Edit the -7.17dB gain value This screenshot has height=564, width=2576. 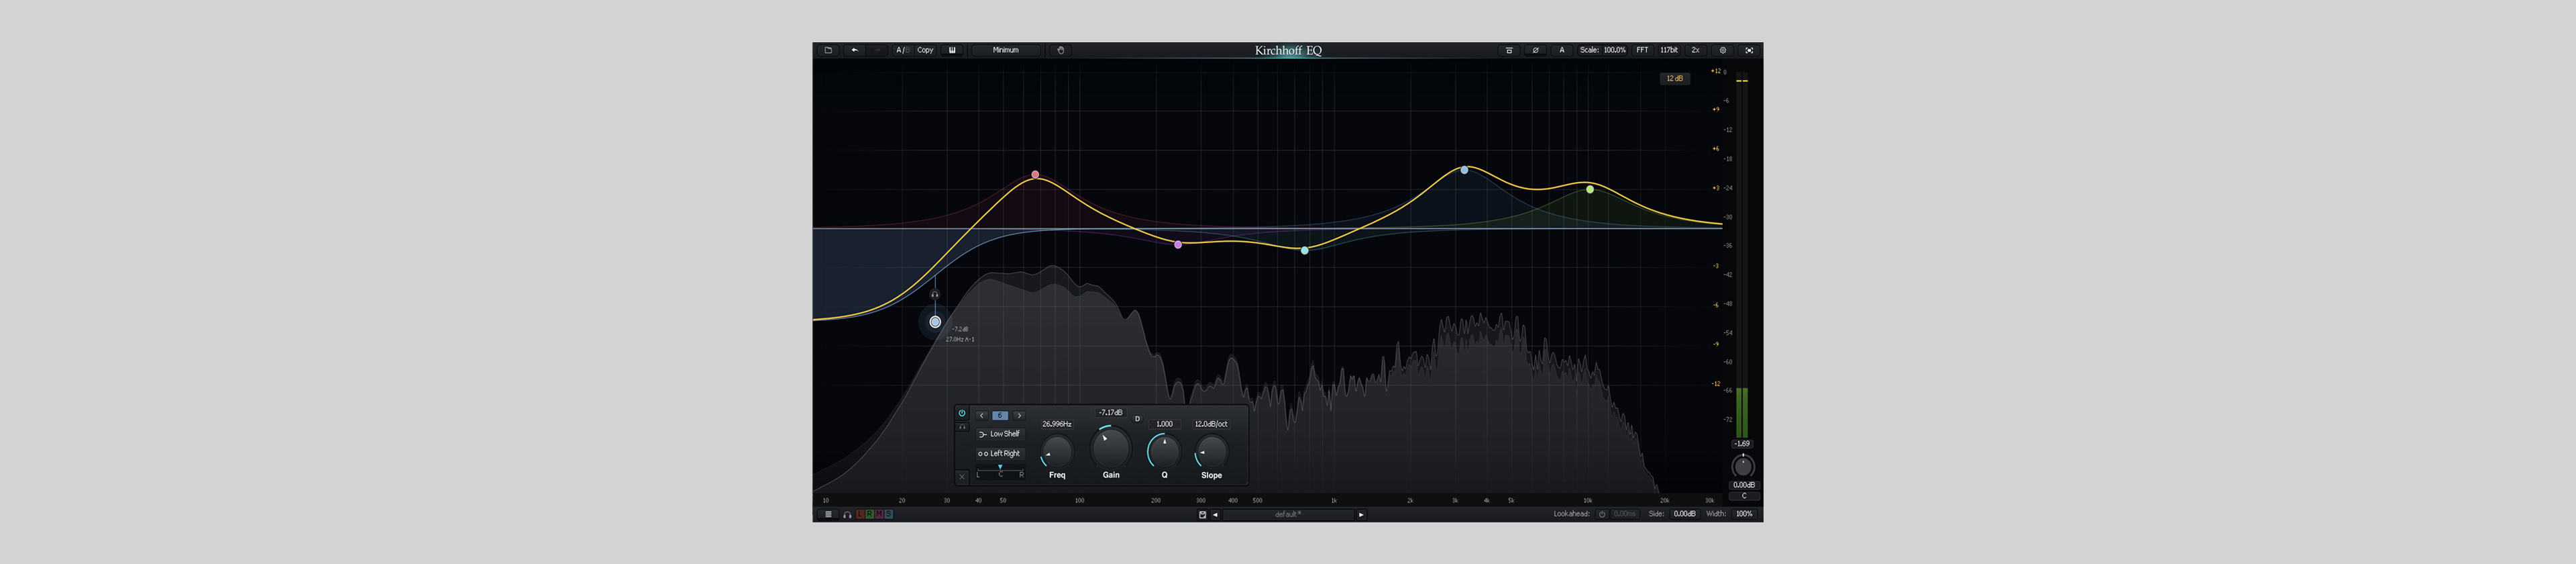click(1111, 413)
